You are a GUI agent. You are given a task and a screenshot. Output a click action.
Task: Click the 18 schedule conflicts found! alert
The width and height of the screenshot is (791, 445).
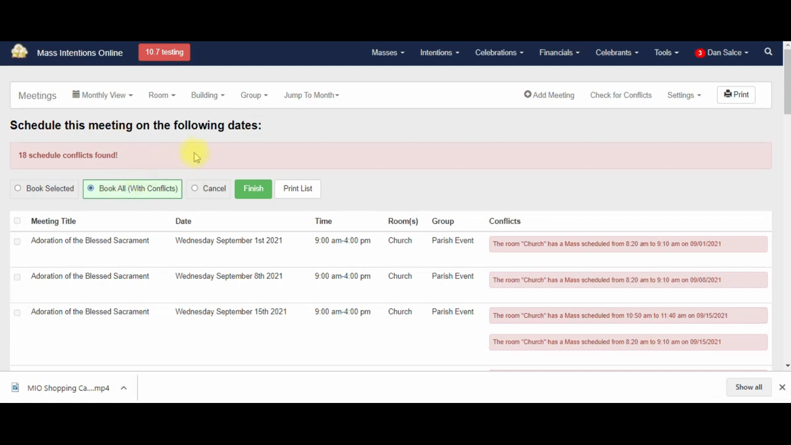[391, 155]
